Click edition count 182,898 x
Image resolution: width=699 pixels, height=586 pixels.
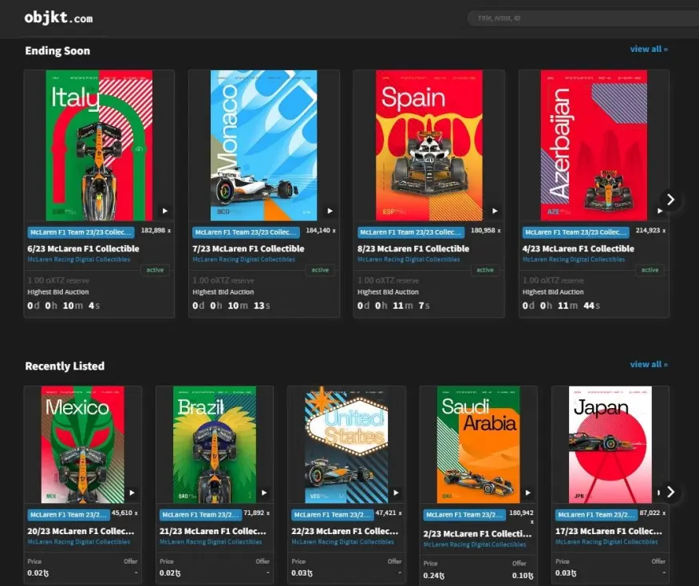click(x=156, y=231)
